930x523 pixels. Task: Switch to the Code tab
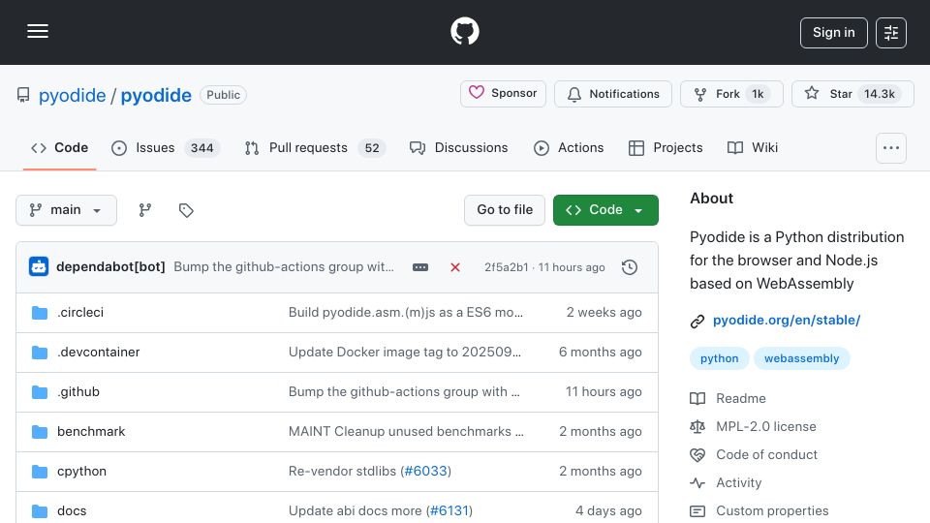click(x=59, y=147)
